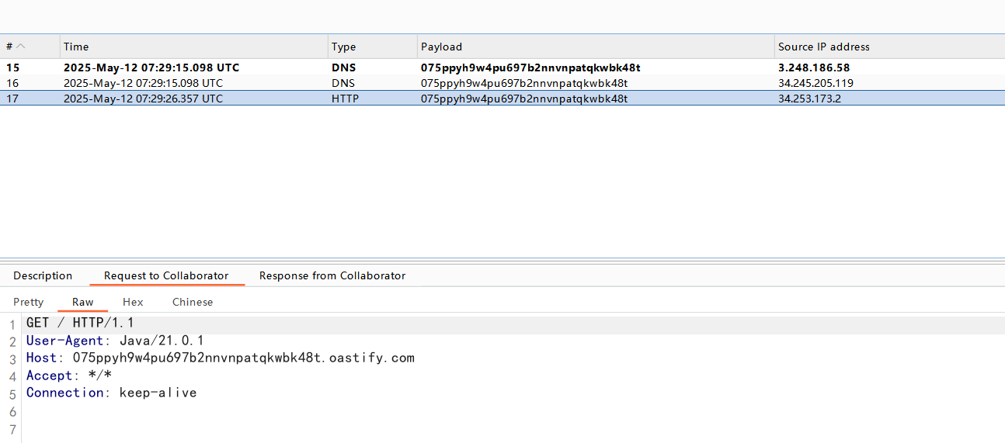Switch the request view to Pretty

(x=29, y=302)
